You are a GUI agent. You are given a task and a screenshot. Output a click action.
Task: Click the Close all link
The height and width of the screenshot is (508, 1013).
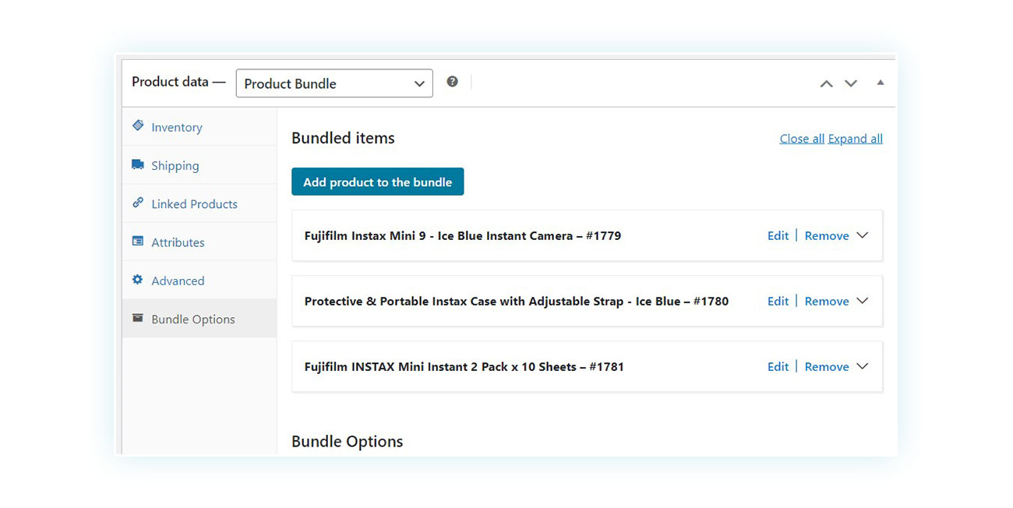(x=802, y=139)
